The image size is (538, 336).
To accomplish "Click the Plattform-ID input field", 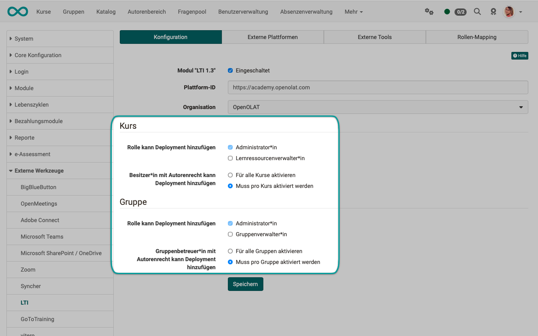I will click(377, 87).
